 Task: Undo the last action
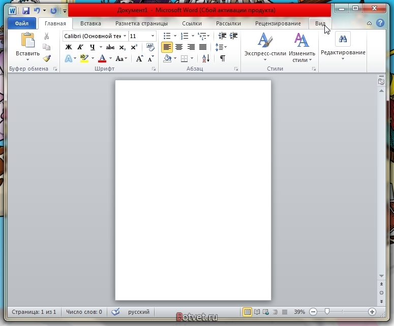coord(37,11)
